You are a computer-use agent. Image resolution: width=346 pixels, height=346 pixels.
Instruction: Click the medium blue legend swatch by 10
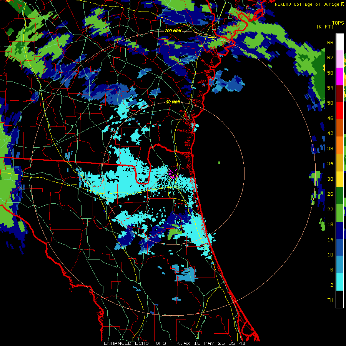[x=339, y=247]
